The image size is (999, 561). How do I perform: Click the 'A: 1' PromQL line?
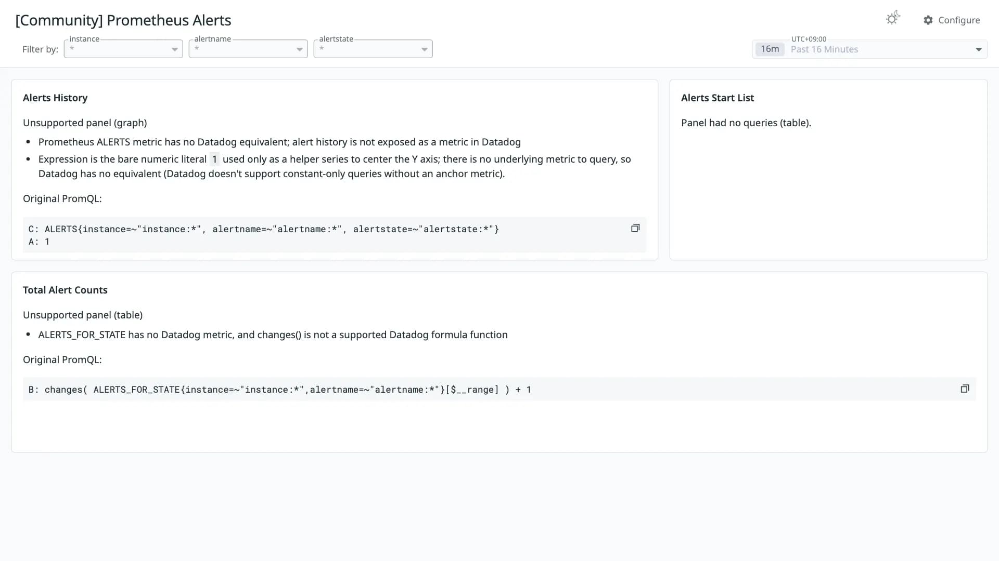[39, 242]
